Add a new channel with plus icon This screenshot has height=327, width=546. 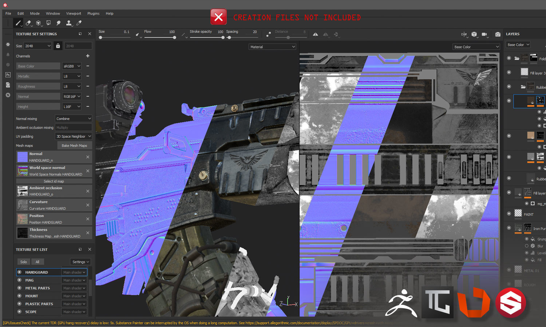(88, 56)
